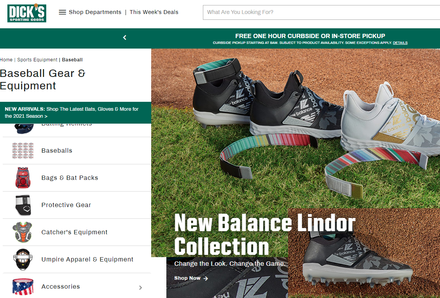The image size is (440, 298).
Task: Expand Accessories with the chevron arrow
Action: tap(141, 288)
